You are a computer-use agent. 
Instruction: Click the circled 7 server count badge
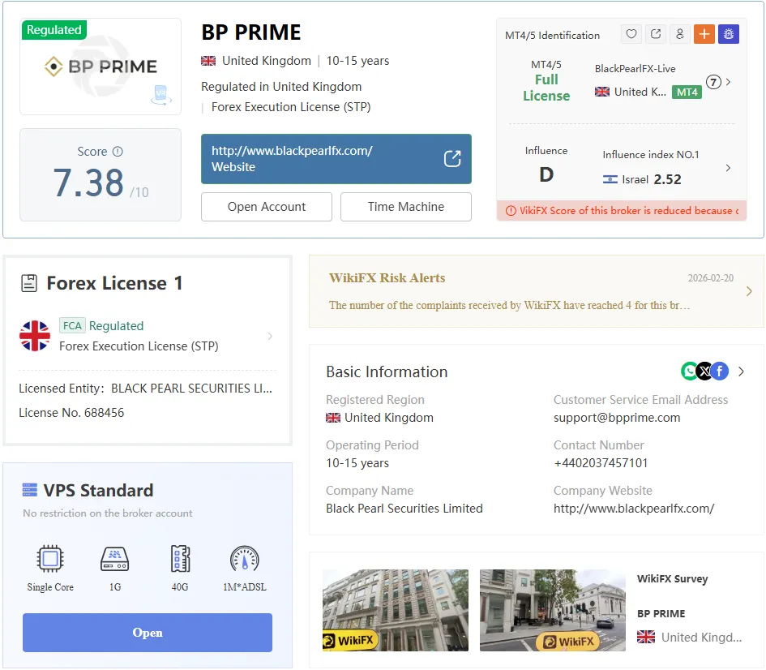[714, 82]
